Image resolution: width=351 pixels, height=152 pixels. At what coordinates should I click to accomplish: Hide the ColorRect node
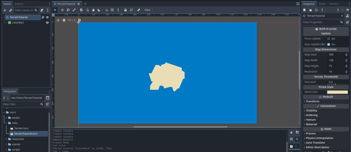pos(47,23)
